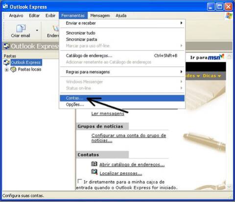The image size is (235, 202).
Task: Open Regras para mensagens submenu
Action: 122,72
